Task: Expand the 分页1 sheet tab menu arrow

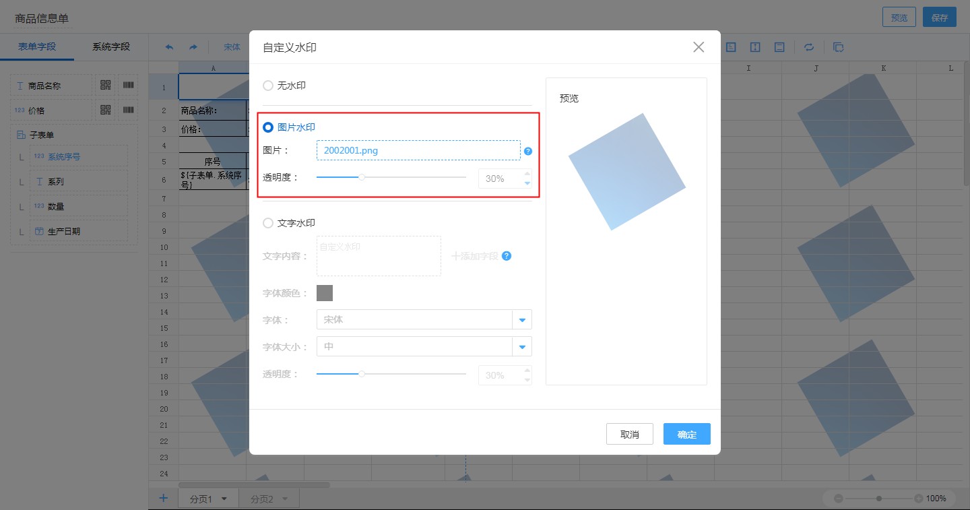Action: 224,499
